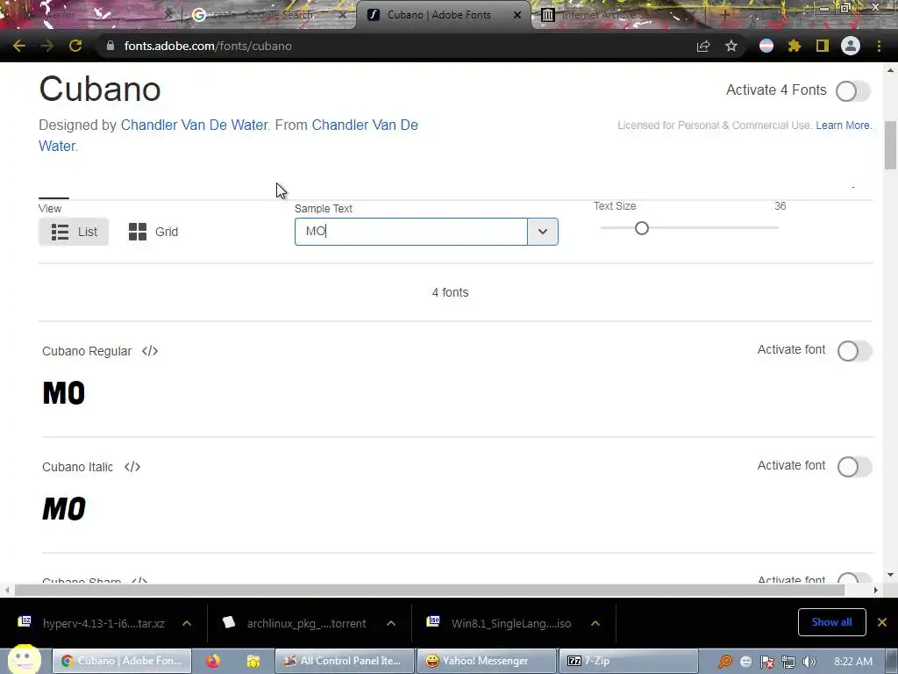Toggle Activate 4 Fonts switch
898x674 pixels.
(852, 90)
